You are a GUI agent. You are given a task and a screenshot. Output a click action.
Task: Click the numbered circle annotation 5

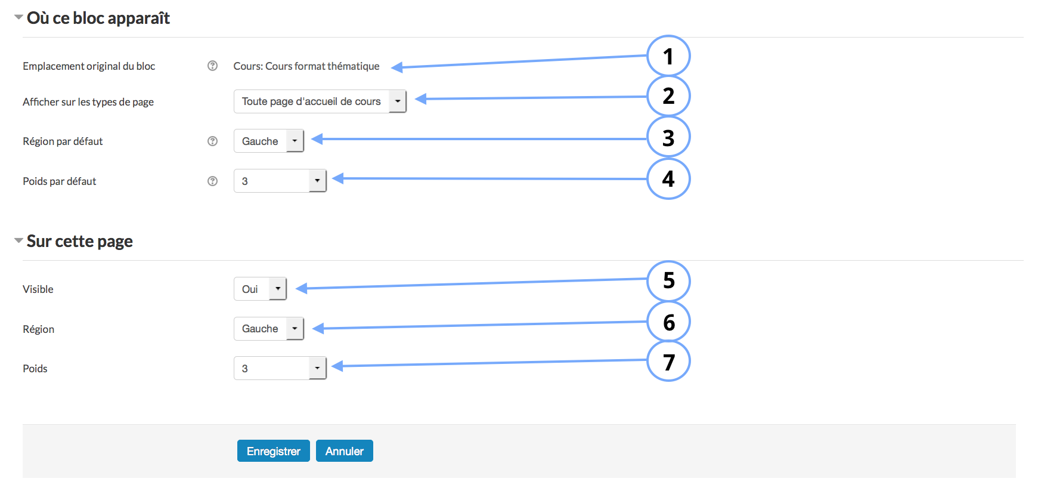(668, 280)
